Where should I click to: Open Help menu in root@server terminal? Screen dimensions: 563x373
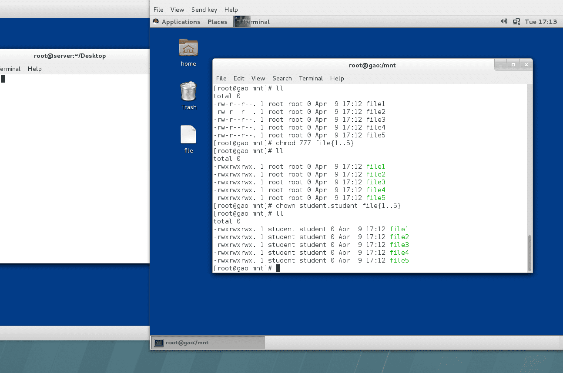point(34,69)
